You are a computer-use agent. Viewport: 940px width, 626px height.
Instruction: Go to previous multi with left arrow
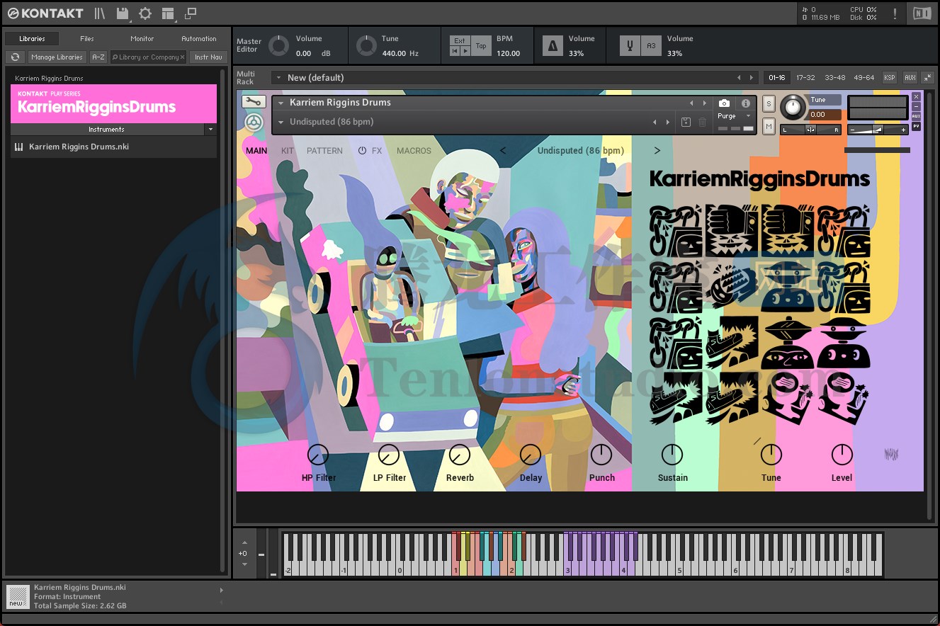(739, 78)
